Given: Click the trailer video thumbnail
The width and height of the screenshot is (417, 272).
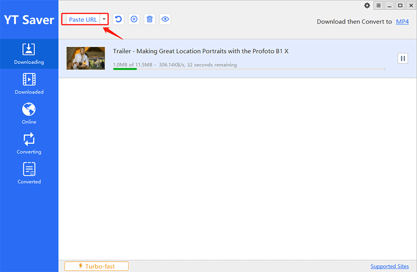Looking at the screenshot, I should (85, 58).
